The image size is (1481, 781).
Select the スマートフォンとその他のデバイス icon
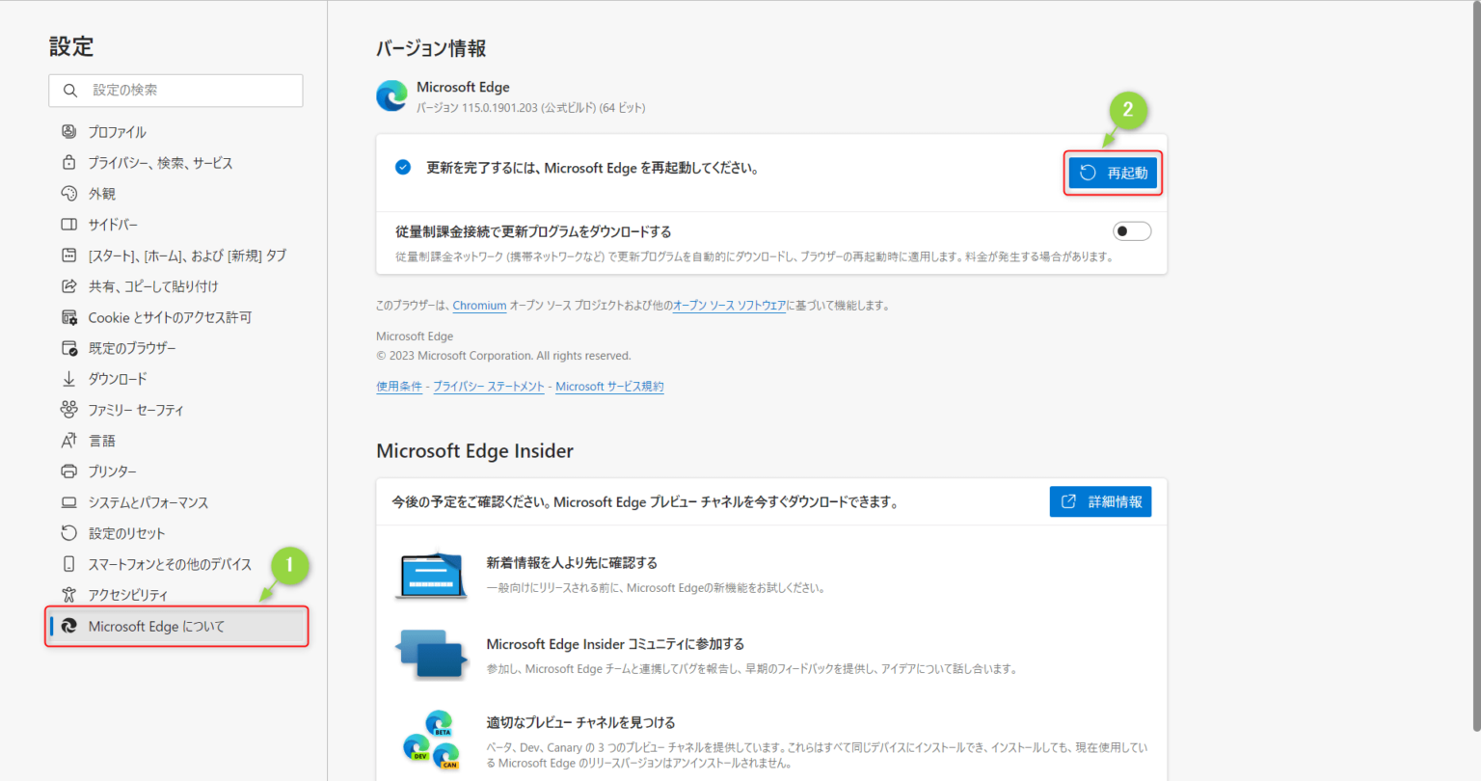coord(67,563)
